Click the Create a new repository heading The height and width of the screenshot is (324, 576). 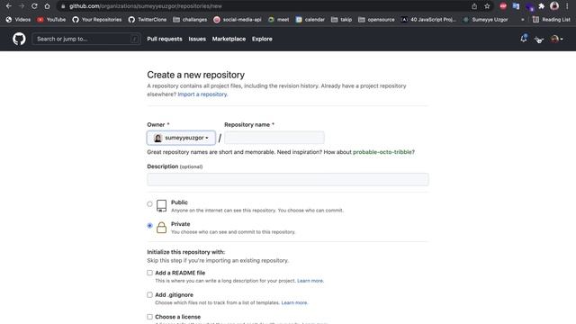(196, 75)
